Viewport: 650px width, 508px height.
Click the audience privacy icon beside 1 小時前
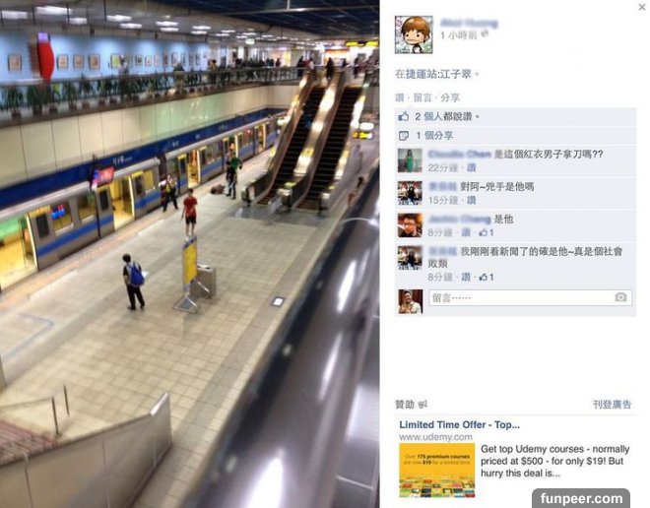(x=484, y=34)
